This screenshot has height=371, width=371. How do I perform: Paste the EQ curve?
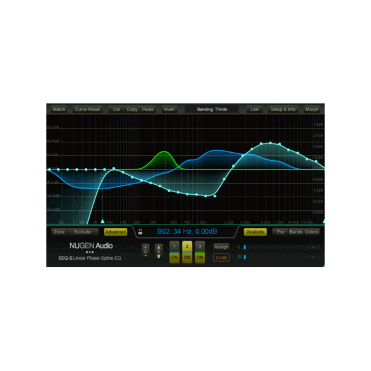[148, 109]
